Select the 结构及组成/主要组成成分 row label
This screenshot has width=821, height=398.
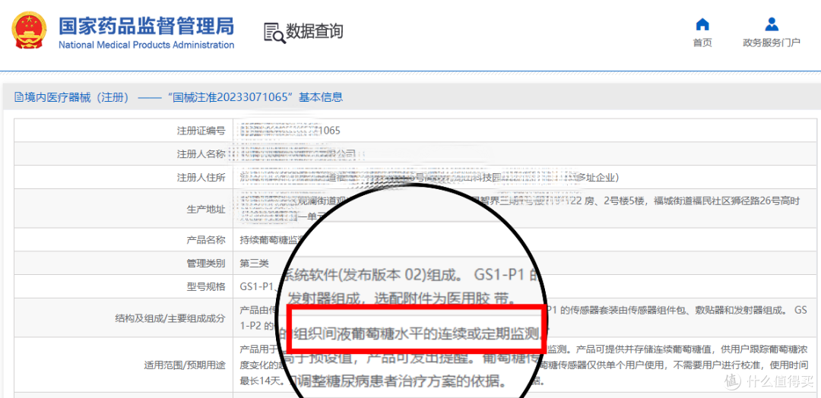coord(170,318)
